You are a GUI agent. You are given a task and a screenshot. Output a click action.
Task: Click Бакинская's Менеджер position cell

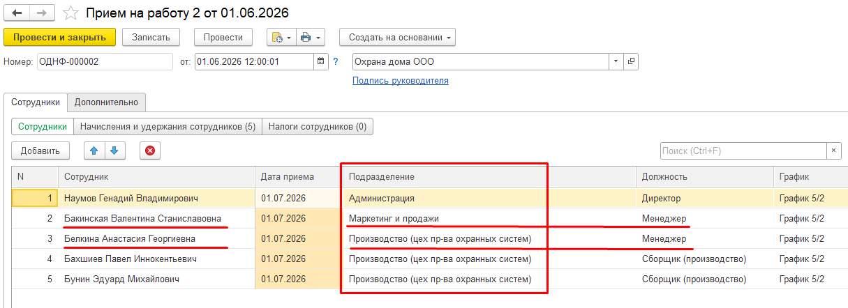tap(704, 219)
